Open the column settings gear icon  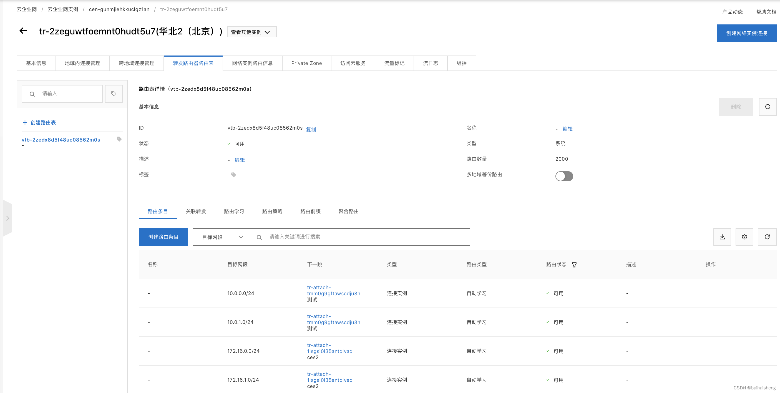744,237
